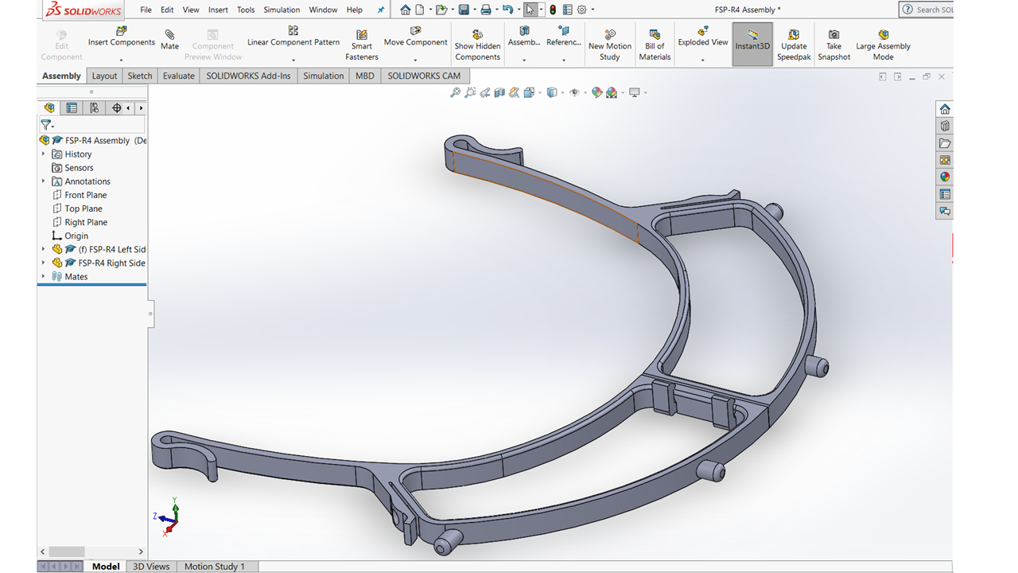Switch to the Motion Study 1 tab
The width and height of the screenshot is (1018, 573).
pyautogui.click(x=215, y=566)
